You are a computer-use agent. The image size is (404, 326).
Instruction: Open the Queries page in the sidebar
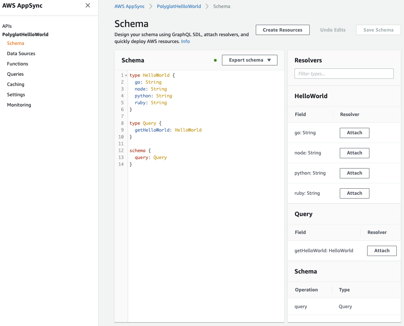(15, 74)
